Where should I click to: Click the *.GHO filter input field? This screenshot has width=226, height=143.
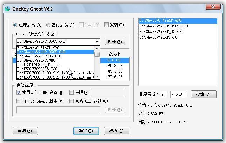click(x=179, y=95)
